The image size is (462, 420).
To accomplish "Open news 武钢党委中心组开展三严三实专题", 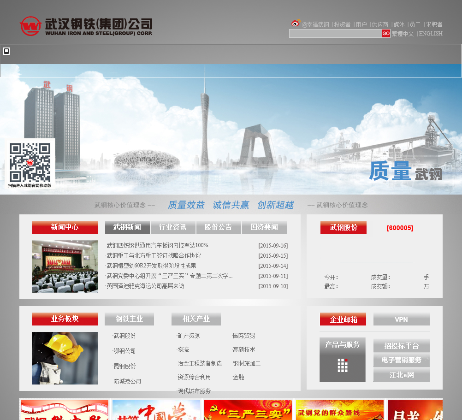I will coord(169,276).
